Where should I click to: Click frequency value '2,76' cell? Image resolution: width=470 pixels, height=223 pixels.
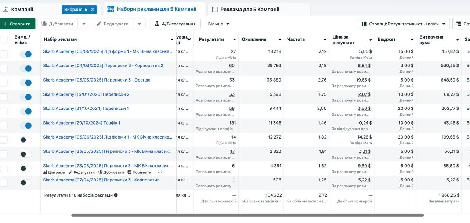coord(322,80)
